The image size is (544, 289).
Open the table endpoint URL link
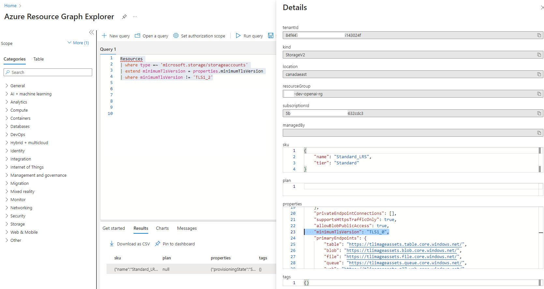[406, 244]
